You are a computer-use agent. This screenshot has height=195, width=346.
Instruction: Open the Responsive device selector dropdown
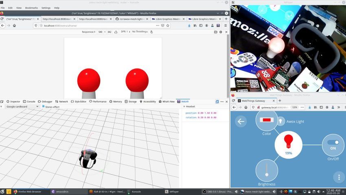click(88, 32)
